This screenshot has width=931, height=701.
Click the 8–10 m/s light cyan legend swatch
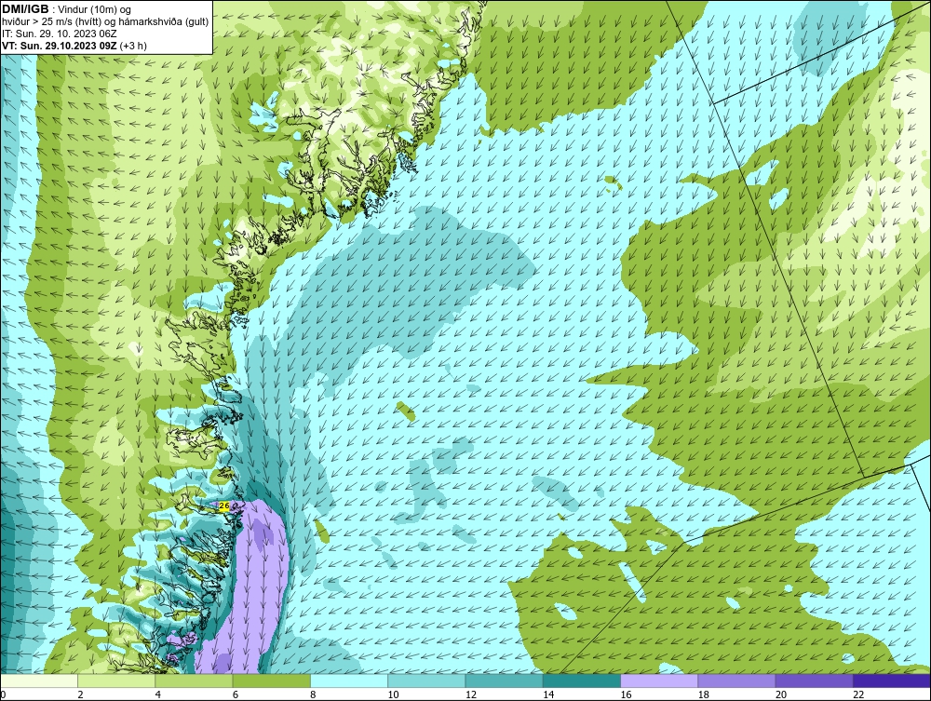point(349,681)
